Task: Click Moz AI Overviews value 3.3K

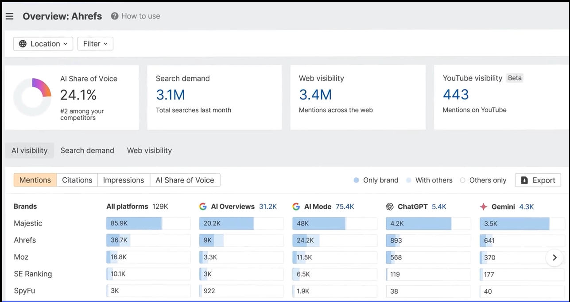Action: pyautogui.click(x=210, y=257)
